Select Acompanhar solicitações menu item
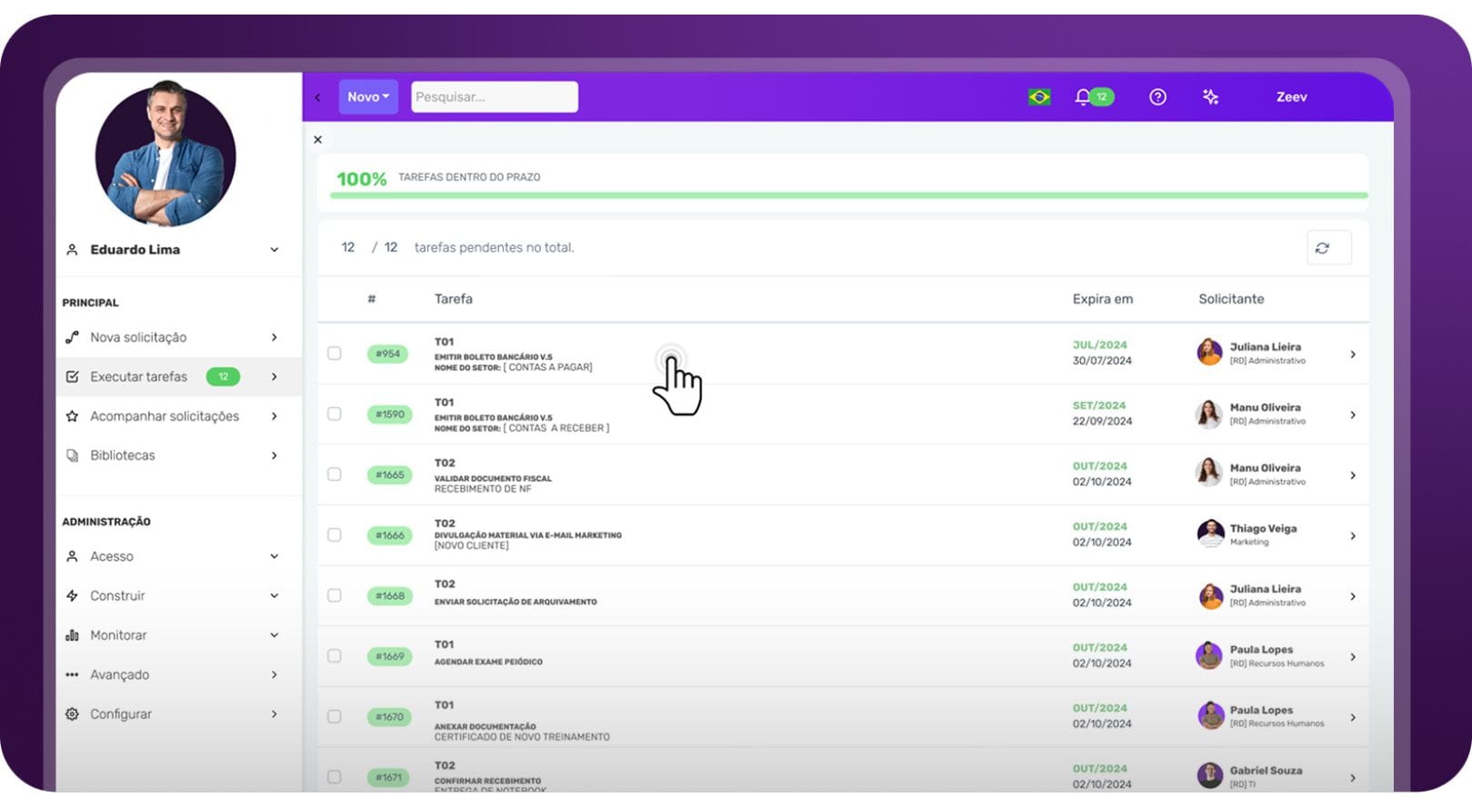This screenshot has height=807, width=1472. click(x=165, y=416)
